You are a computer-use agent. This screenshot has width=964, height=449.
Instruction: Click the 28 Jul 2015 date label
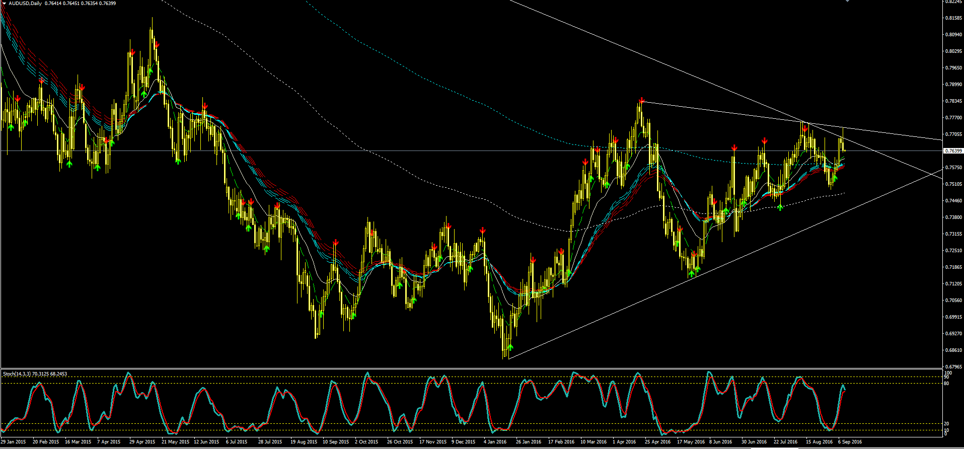click(x=270, y=442)
